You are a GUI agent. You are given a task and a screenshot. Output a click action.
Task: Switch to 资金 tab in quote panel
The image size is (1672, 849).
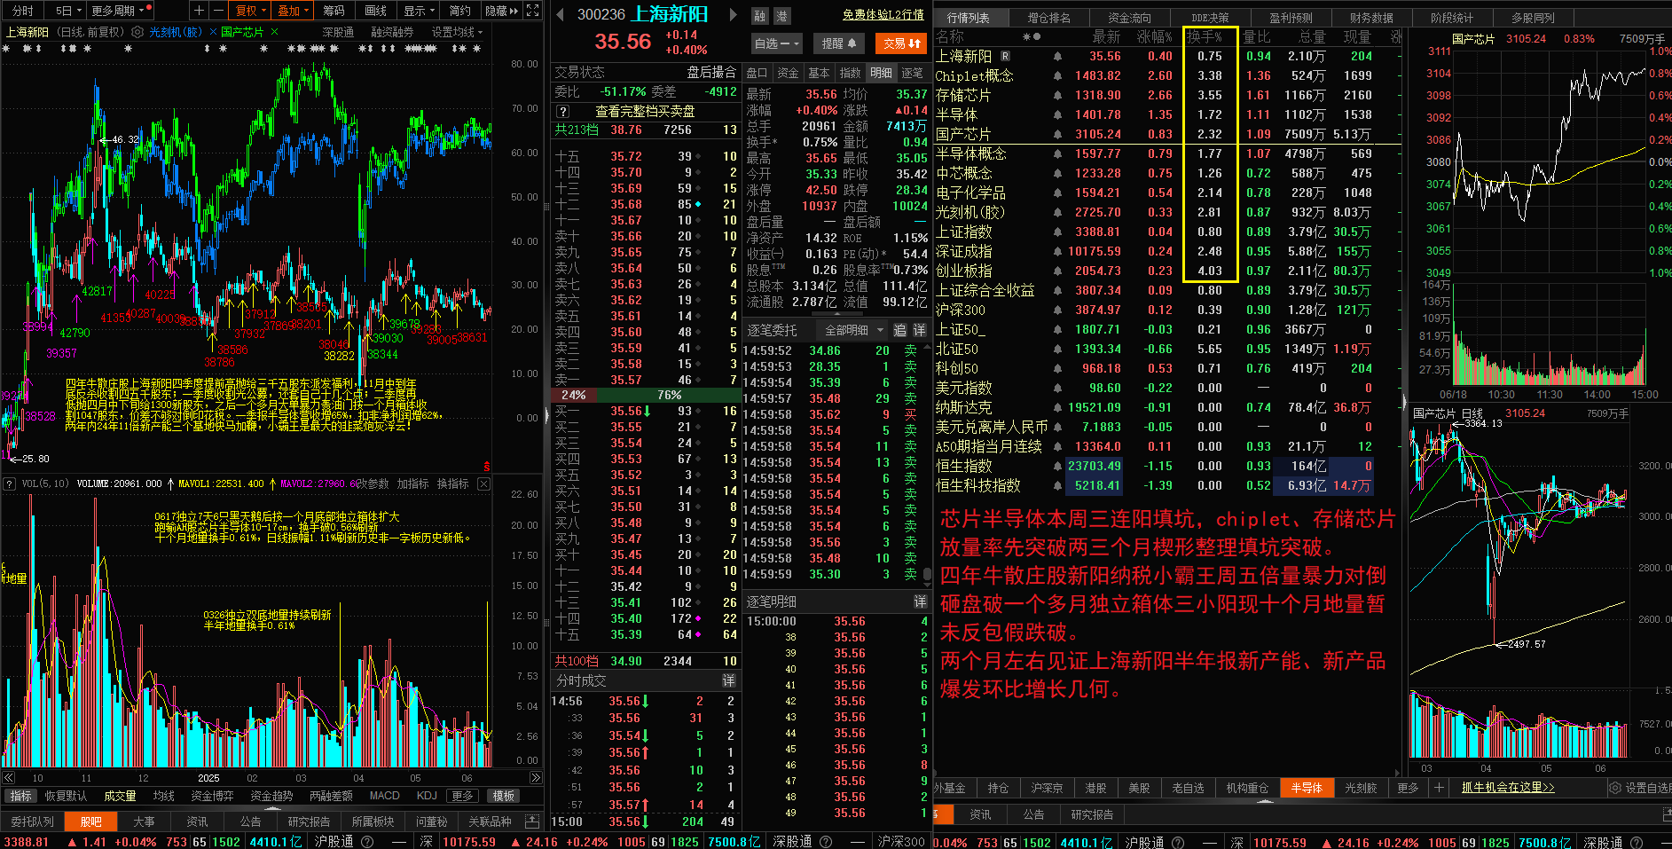788,73
